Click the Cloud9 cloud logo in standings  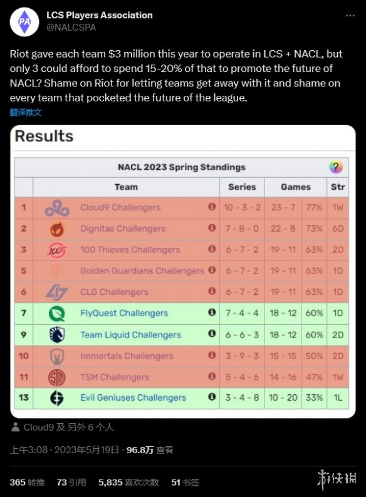[x=57, y=208]
